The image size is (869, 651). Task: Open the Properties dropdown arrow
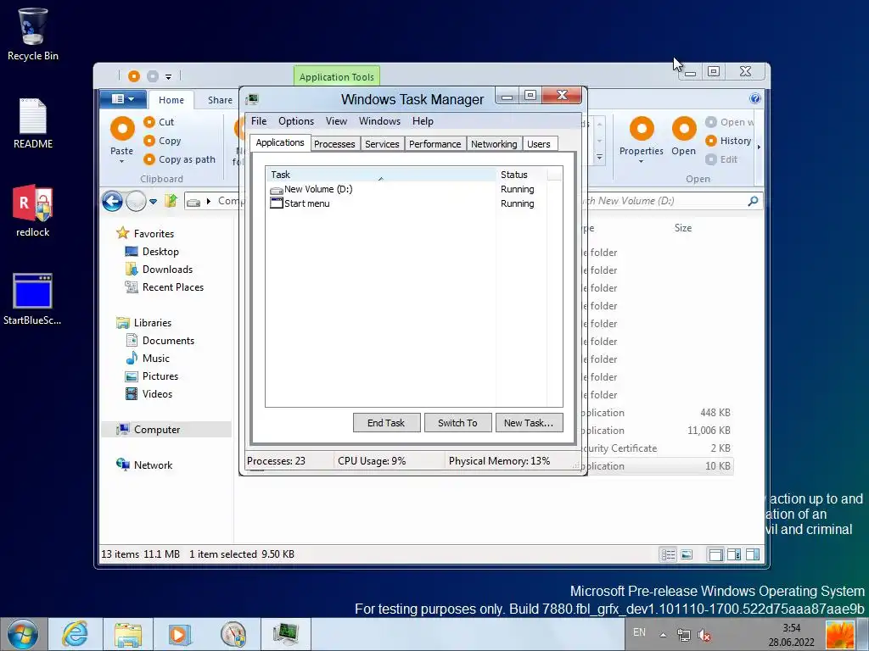(x=642, y=162)
